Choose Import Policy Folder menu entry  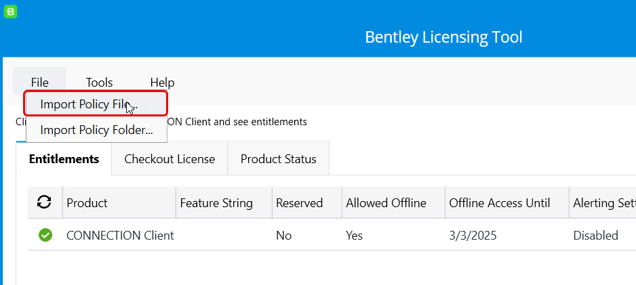click(x=96, y=130)
